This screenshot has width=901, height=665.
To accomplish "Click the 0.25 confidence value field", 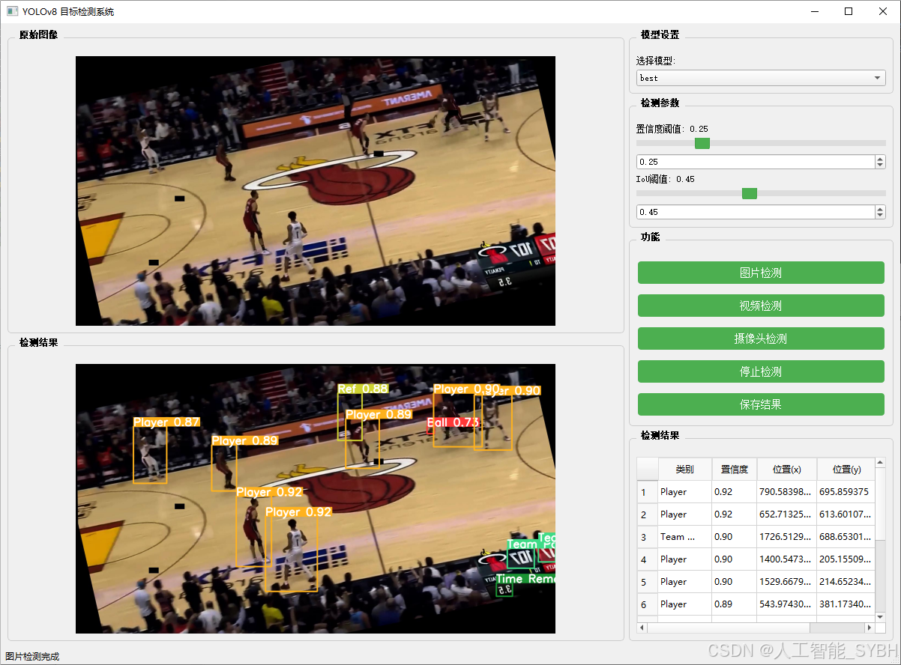I will (756, 162).
